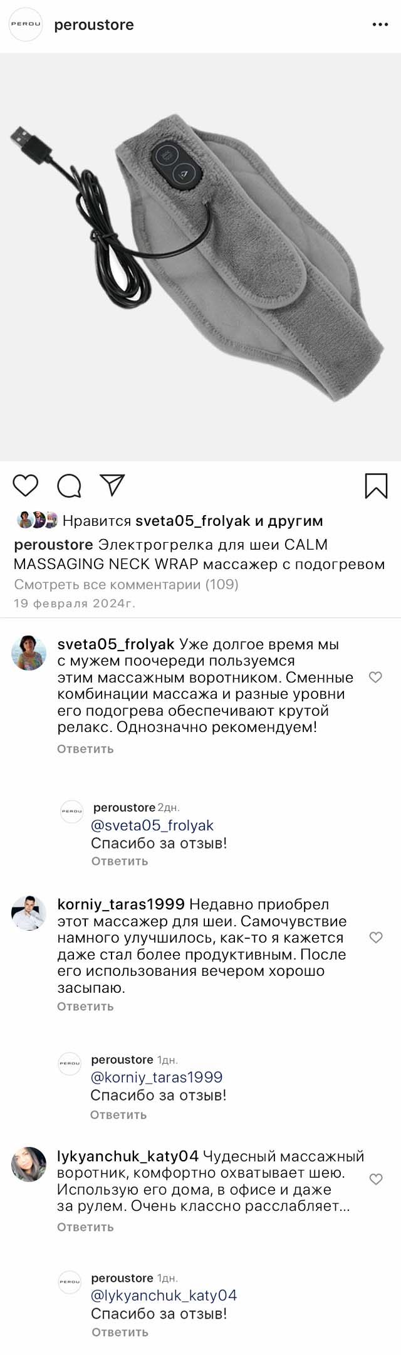The height and width of the screenshot is (1355, 401).
Task: Open sveta05_frolyak's profile picture
Action: [29, 653]
